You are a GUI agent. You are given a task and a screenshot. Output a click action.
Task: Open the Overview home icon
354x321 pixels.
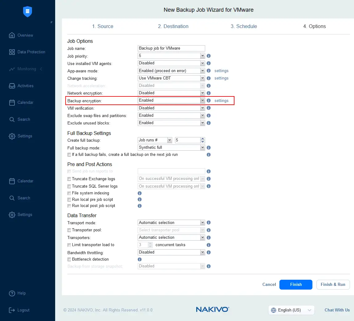pos(12,35)
